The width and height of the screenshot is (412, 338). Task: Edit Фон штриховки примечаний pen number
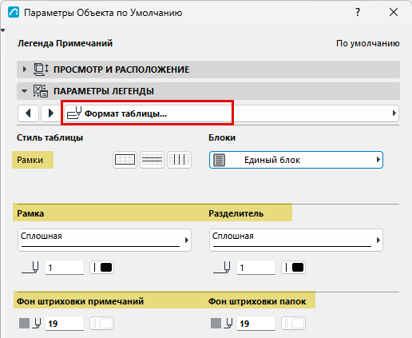[x=65, y=324]
